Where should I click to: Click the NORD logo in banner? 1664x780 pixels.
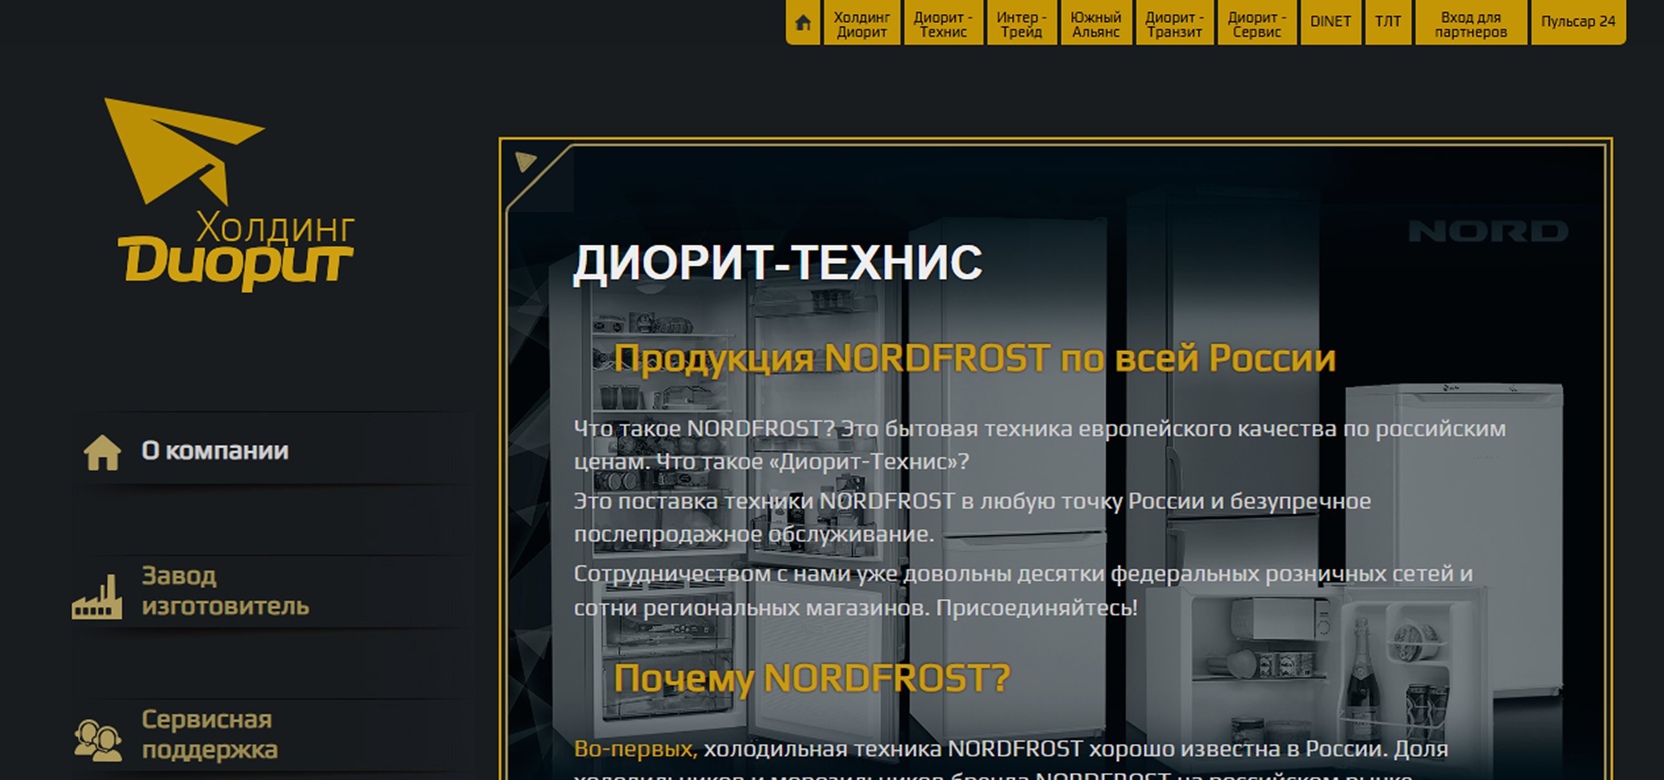pyautogui.click(x=1488, y=230)
